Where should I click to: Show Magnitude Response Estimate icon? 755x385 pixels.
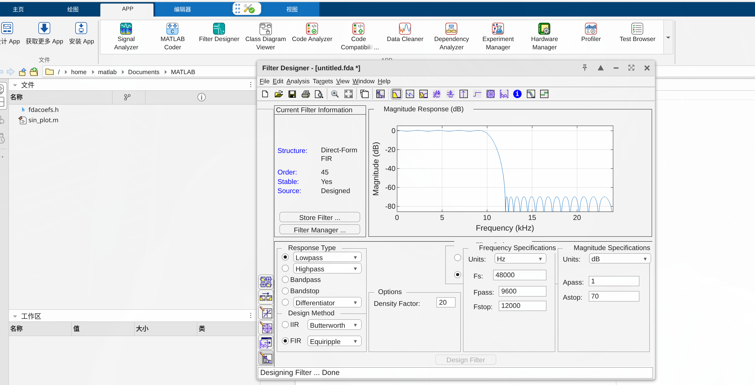click(x=531, y=94)
